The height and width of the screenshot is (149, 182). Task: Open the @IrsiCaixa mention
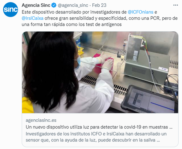coord(33,18)
